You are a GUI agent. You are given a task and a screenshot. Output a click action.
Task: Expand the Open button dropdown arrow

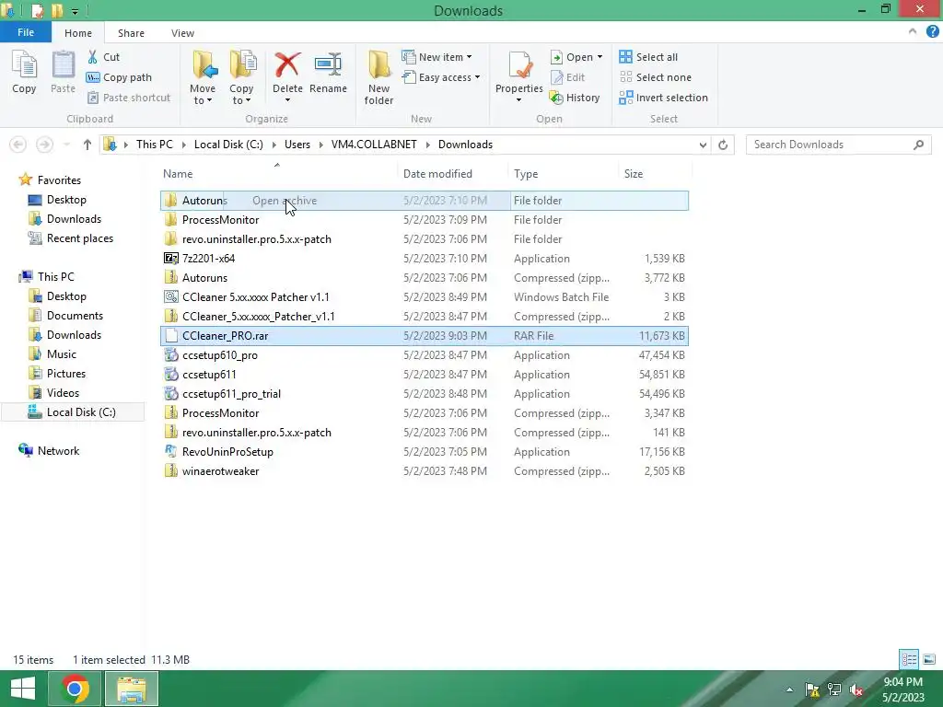click(x=600, y=57)
